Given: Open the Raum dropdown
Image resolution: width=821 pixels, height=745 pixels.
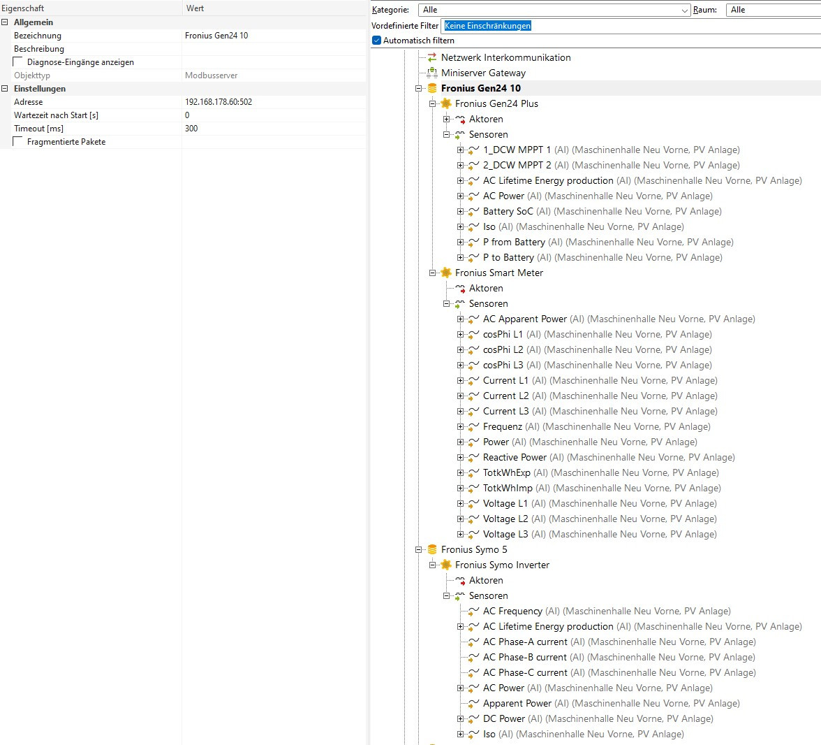Looking at the screenshot, I should click(774, 10).
